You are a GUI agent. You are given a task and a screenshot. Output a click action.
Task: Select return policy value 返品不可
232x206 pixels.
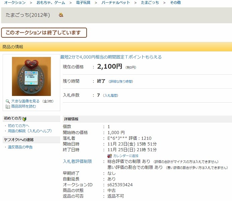click(115, 196)
